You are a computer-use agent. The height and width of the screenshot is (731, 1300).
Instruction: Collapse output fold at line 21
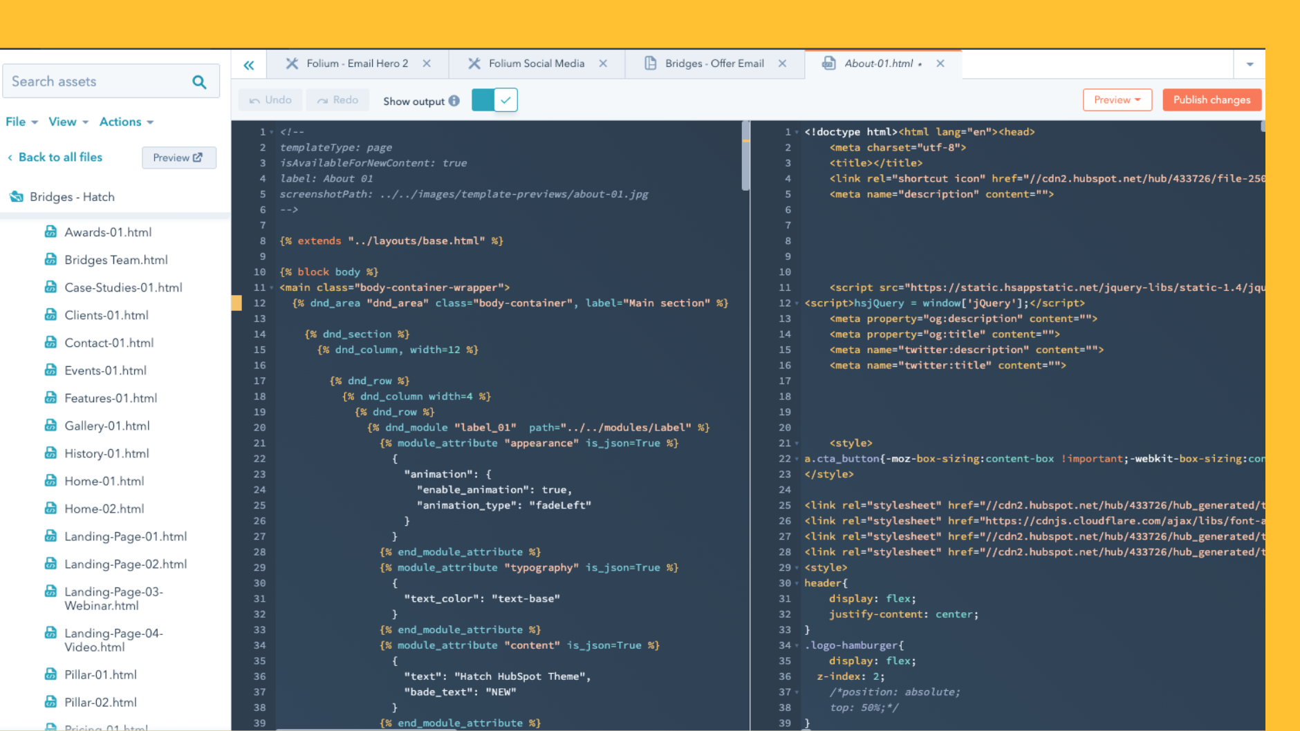pyautogui.click(x=797, y=443)
